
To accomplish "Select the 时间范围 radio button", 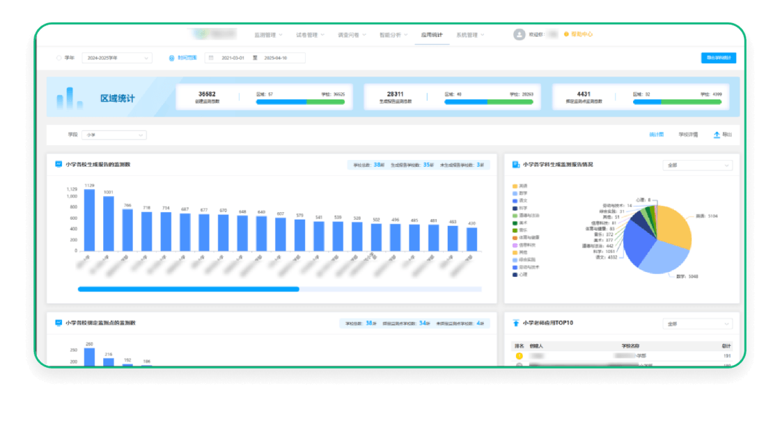I will [x=171, y=58].
